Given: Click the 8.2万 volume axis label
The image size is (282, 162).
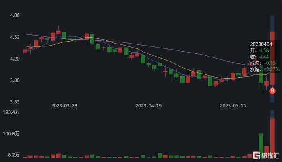Looking at the screenshot, I should pyautogui.click(x=14, y=155).
